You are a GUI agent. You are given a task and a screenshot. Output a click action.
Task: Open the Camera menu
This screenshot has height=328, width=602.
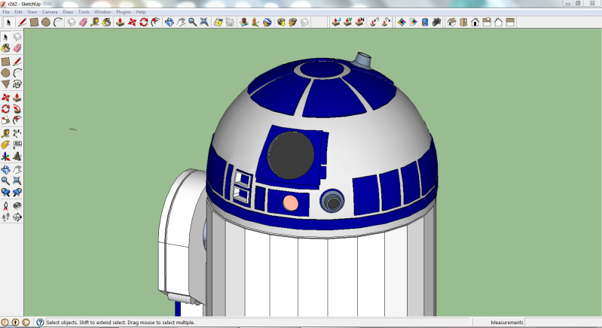(50, 12)
